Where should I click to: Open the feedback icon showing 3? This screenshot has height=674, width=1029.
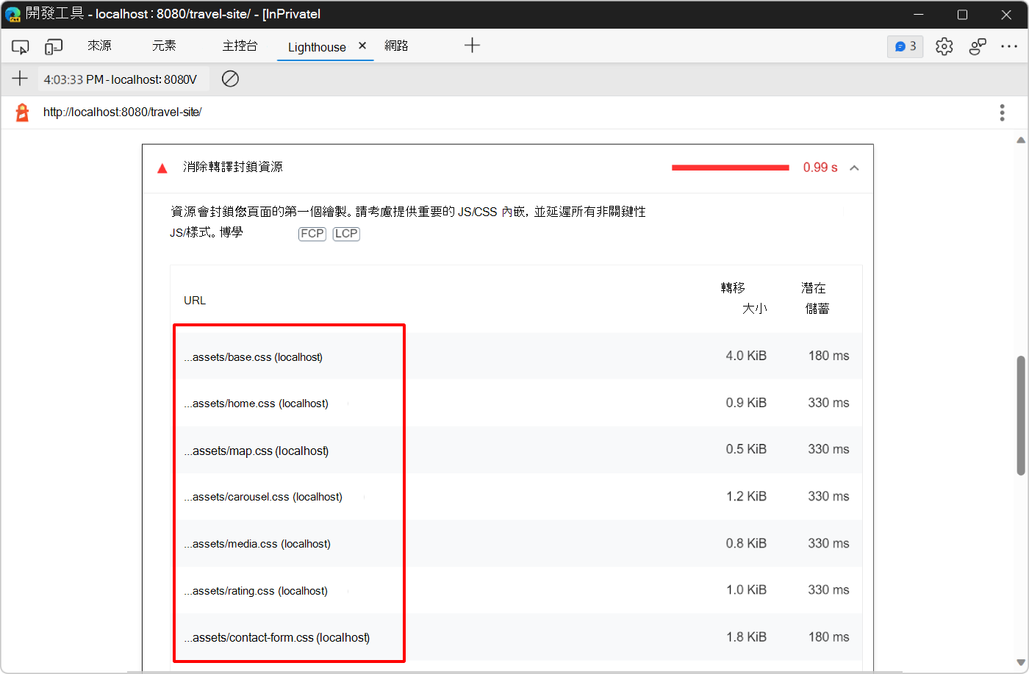[905, 46]
